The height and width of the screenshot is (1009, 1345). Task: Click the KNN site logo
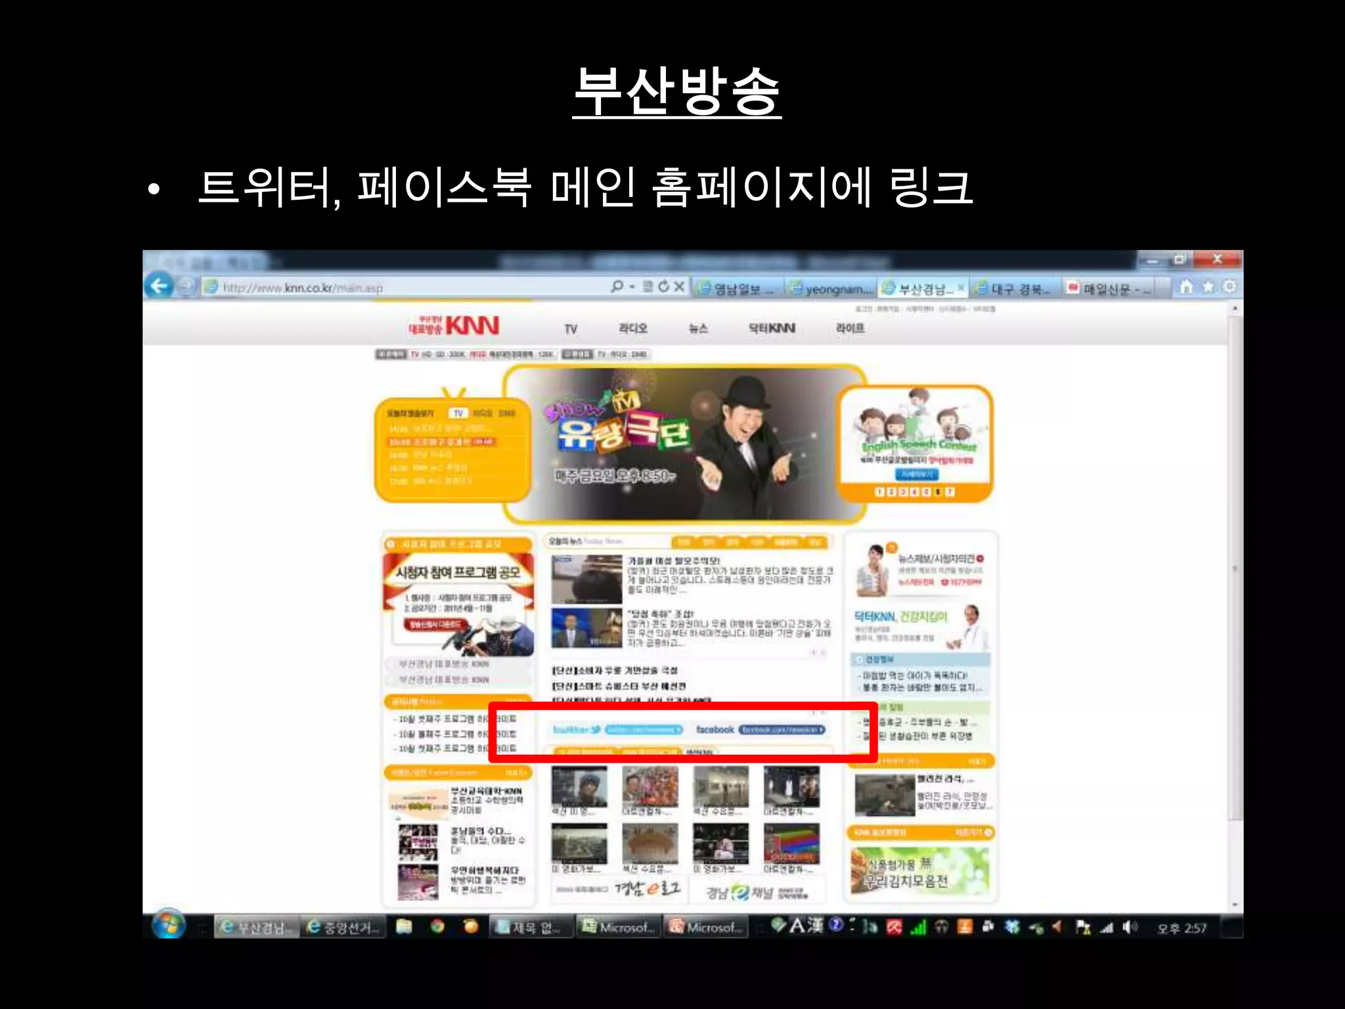coord(453,325)
